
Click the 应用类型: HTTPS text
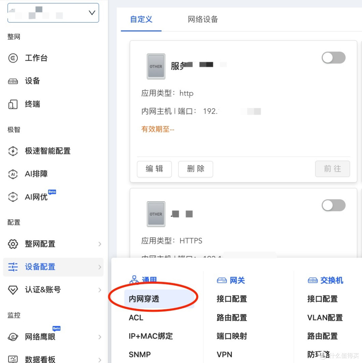pos(172,241)
